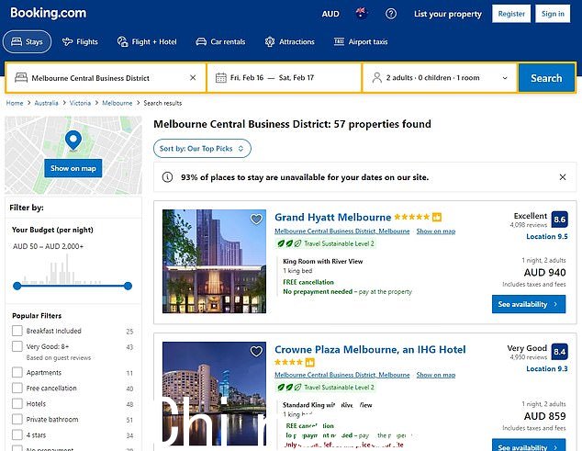Click the Register button
Image resolution: width=582 pixels, height=451 pixels.
pos(511,14)
